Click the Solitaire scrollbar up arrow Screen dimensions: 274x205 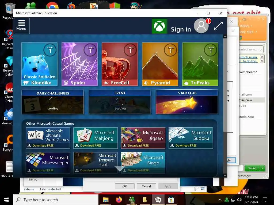click(x=225, y=37)
